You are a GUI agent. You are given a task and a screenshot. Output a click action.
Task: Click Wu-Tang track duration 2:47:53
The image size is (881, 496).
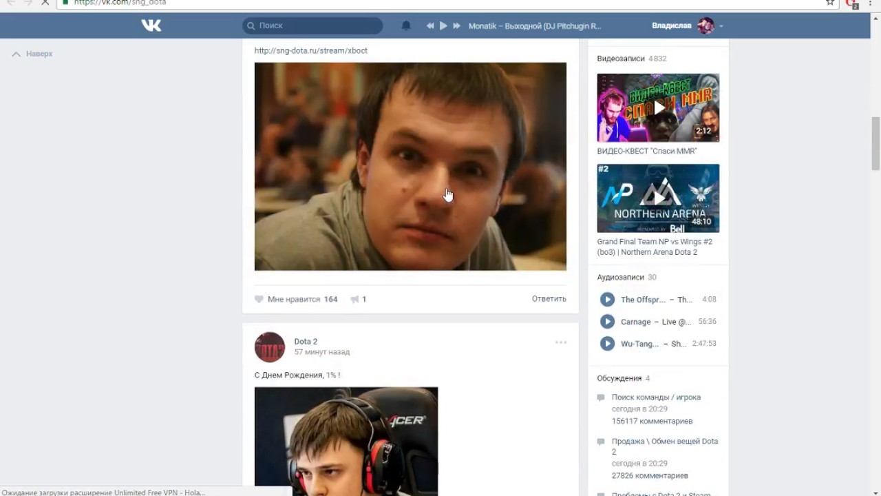(x=704, y=343)
